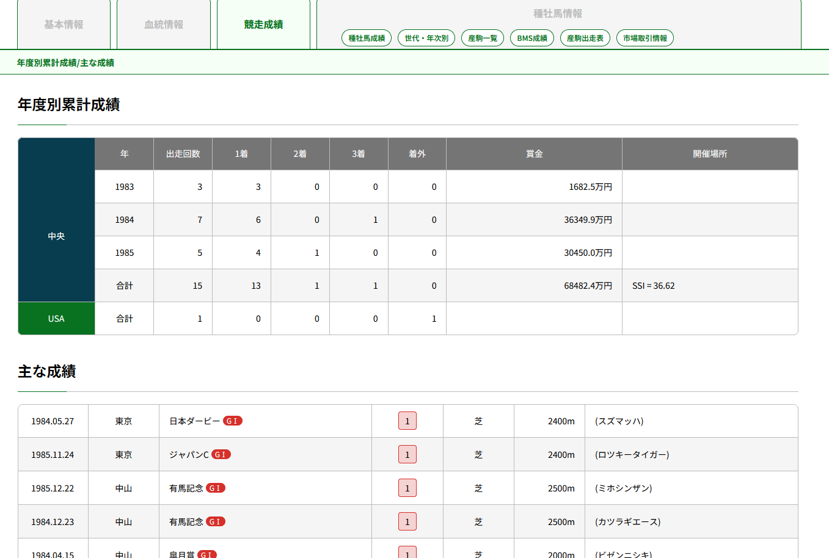
Task: Click the prize value 30450.0万円
Action: point(588,253)
